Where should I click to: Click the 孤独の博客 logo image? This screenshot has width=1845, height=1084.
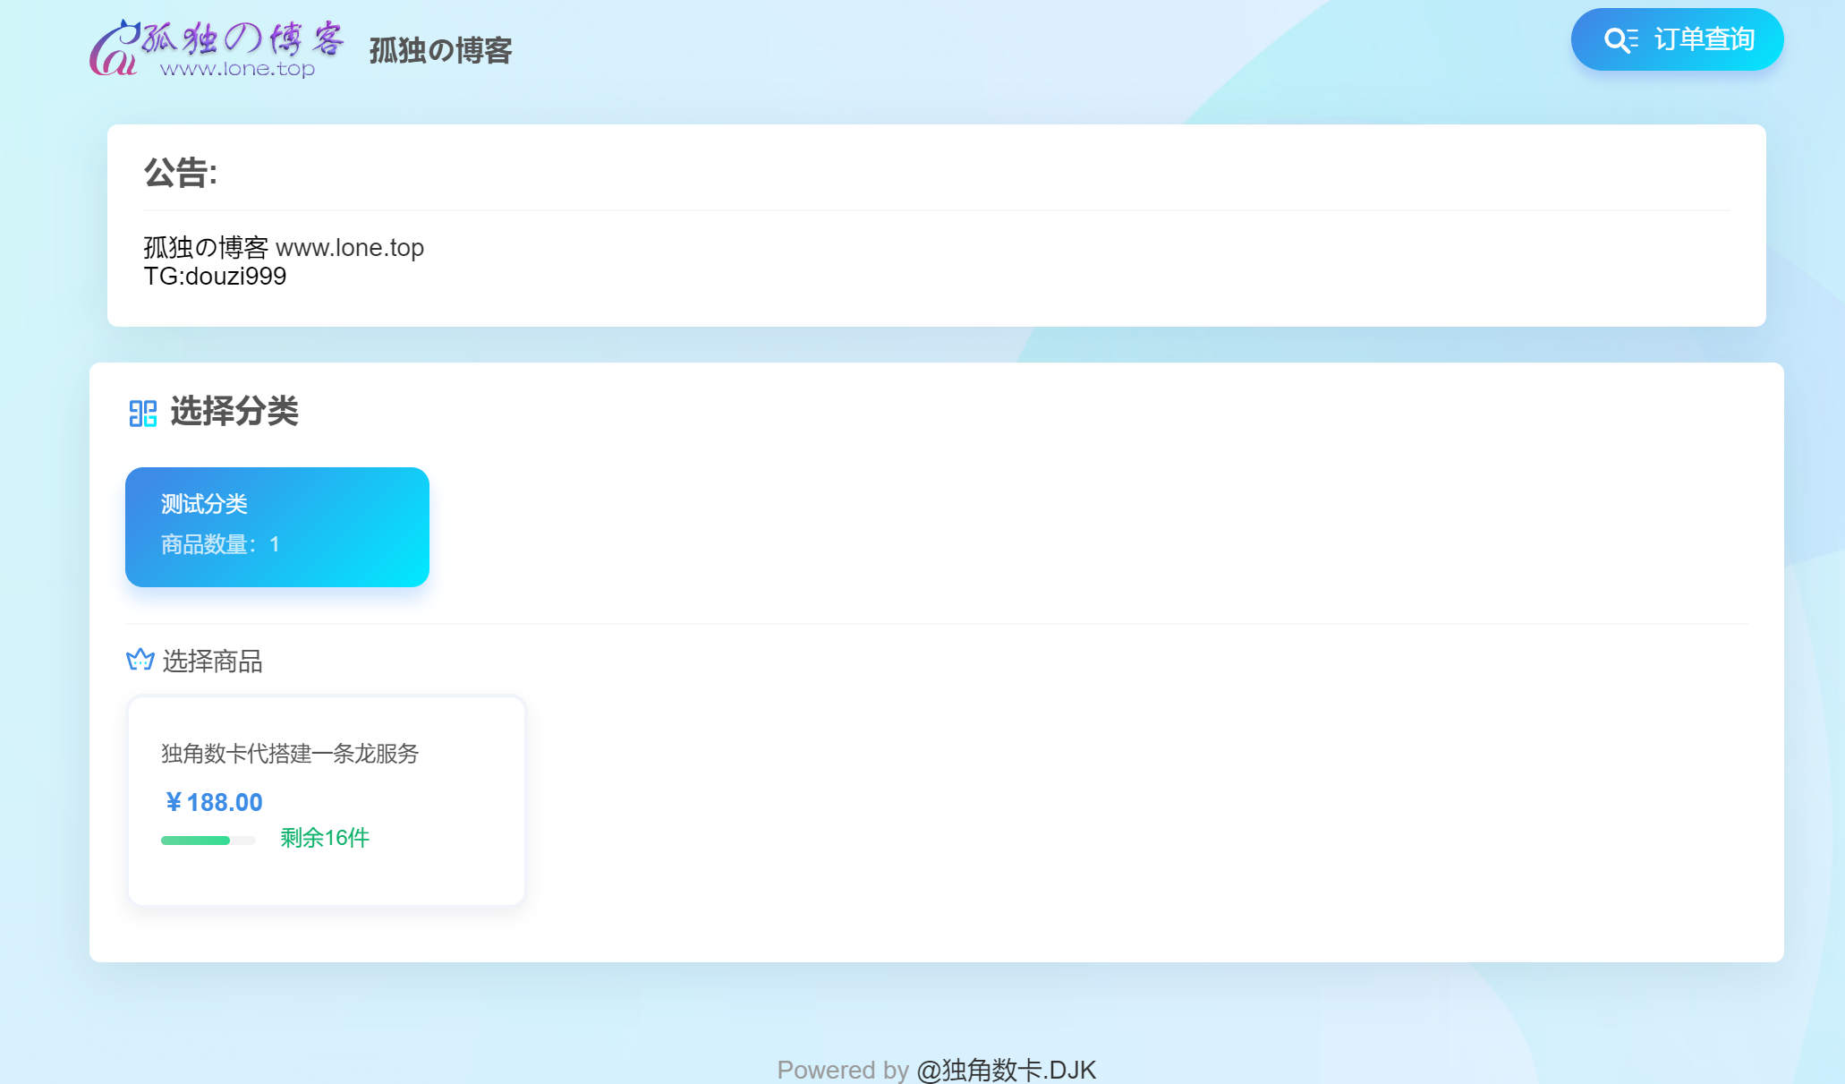(x=217, y=49)
